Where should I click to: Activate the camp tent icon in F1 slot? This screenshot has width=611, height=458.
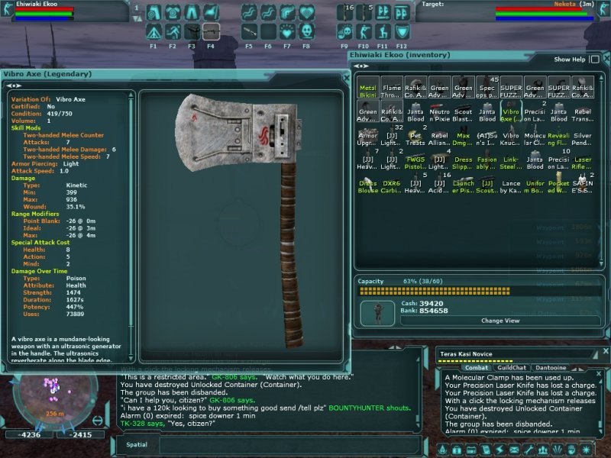pyautogui.click(x=154, y=32)
